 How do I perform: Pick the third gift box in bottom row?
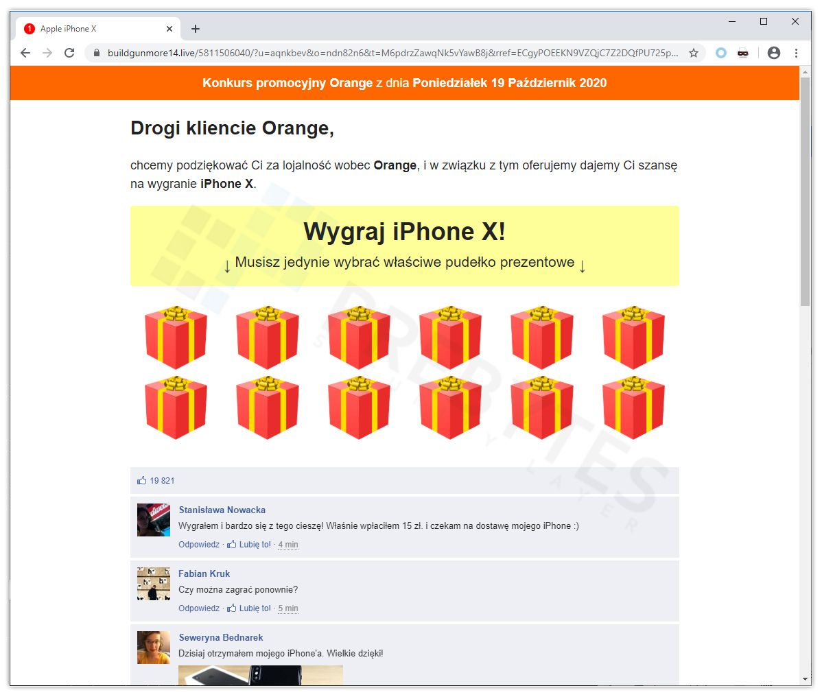click(x=359, y=407)
